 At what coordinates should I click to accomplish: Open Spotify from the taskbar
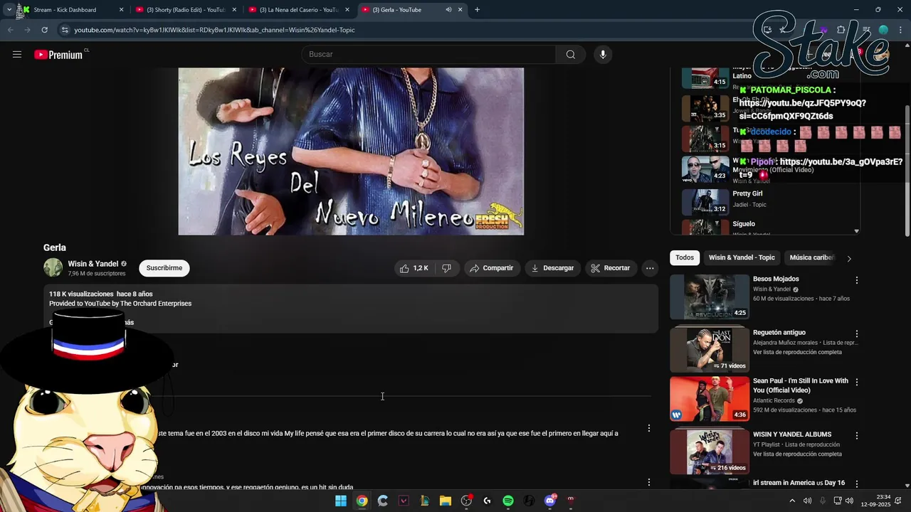click(x=508, y=501)
